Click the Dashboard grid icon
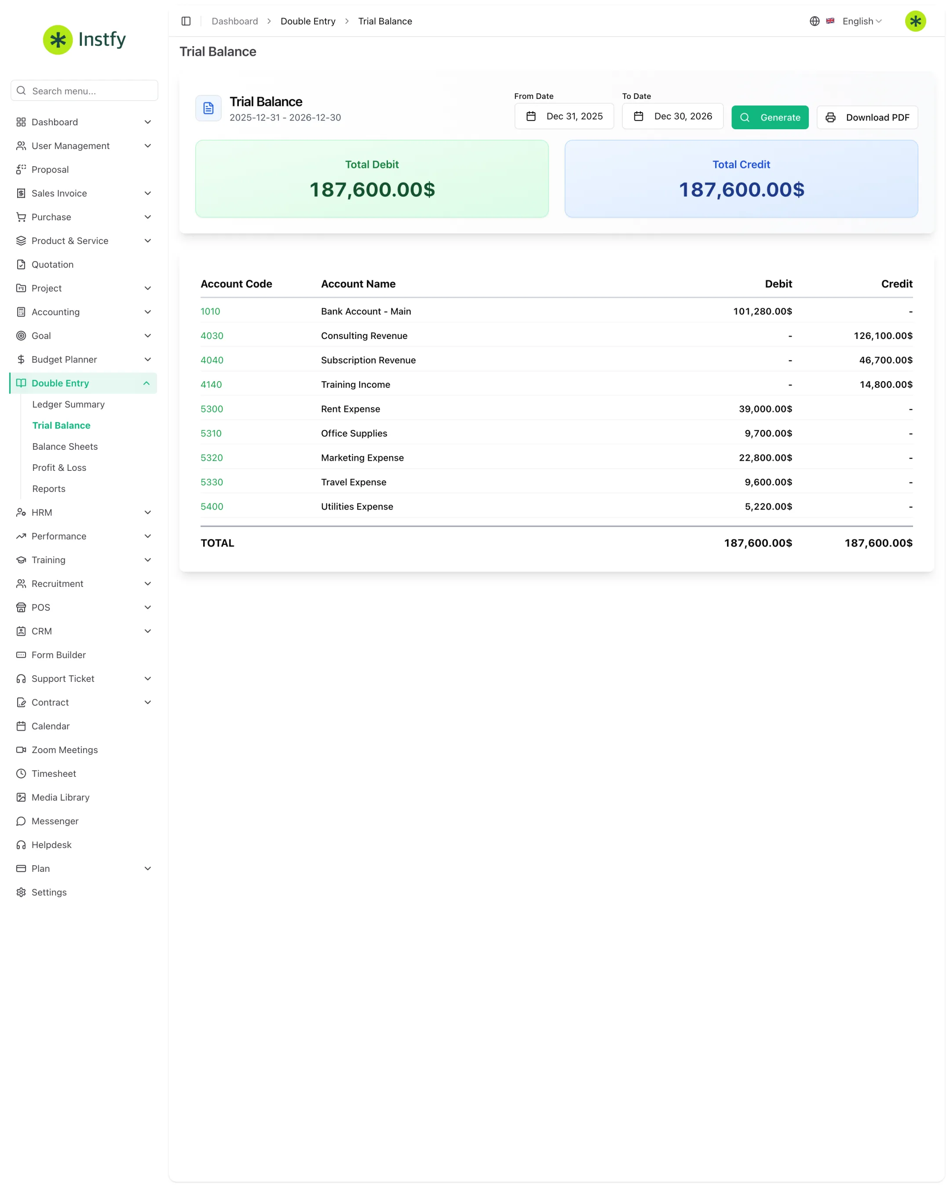 (21, 122)
